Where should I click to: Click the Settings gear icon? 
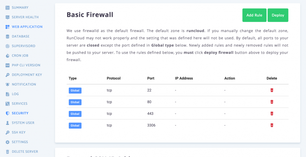pos(8,142)
